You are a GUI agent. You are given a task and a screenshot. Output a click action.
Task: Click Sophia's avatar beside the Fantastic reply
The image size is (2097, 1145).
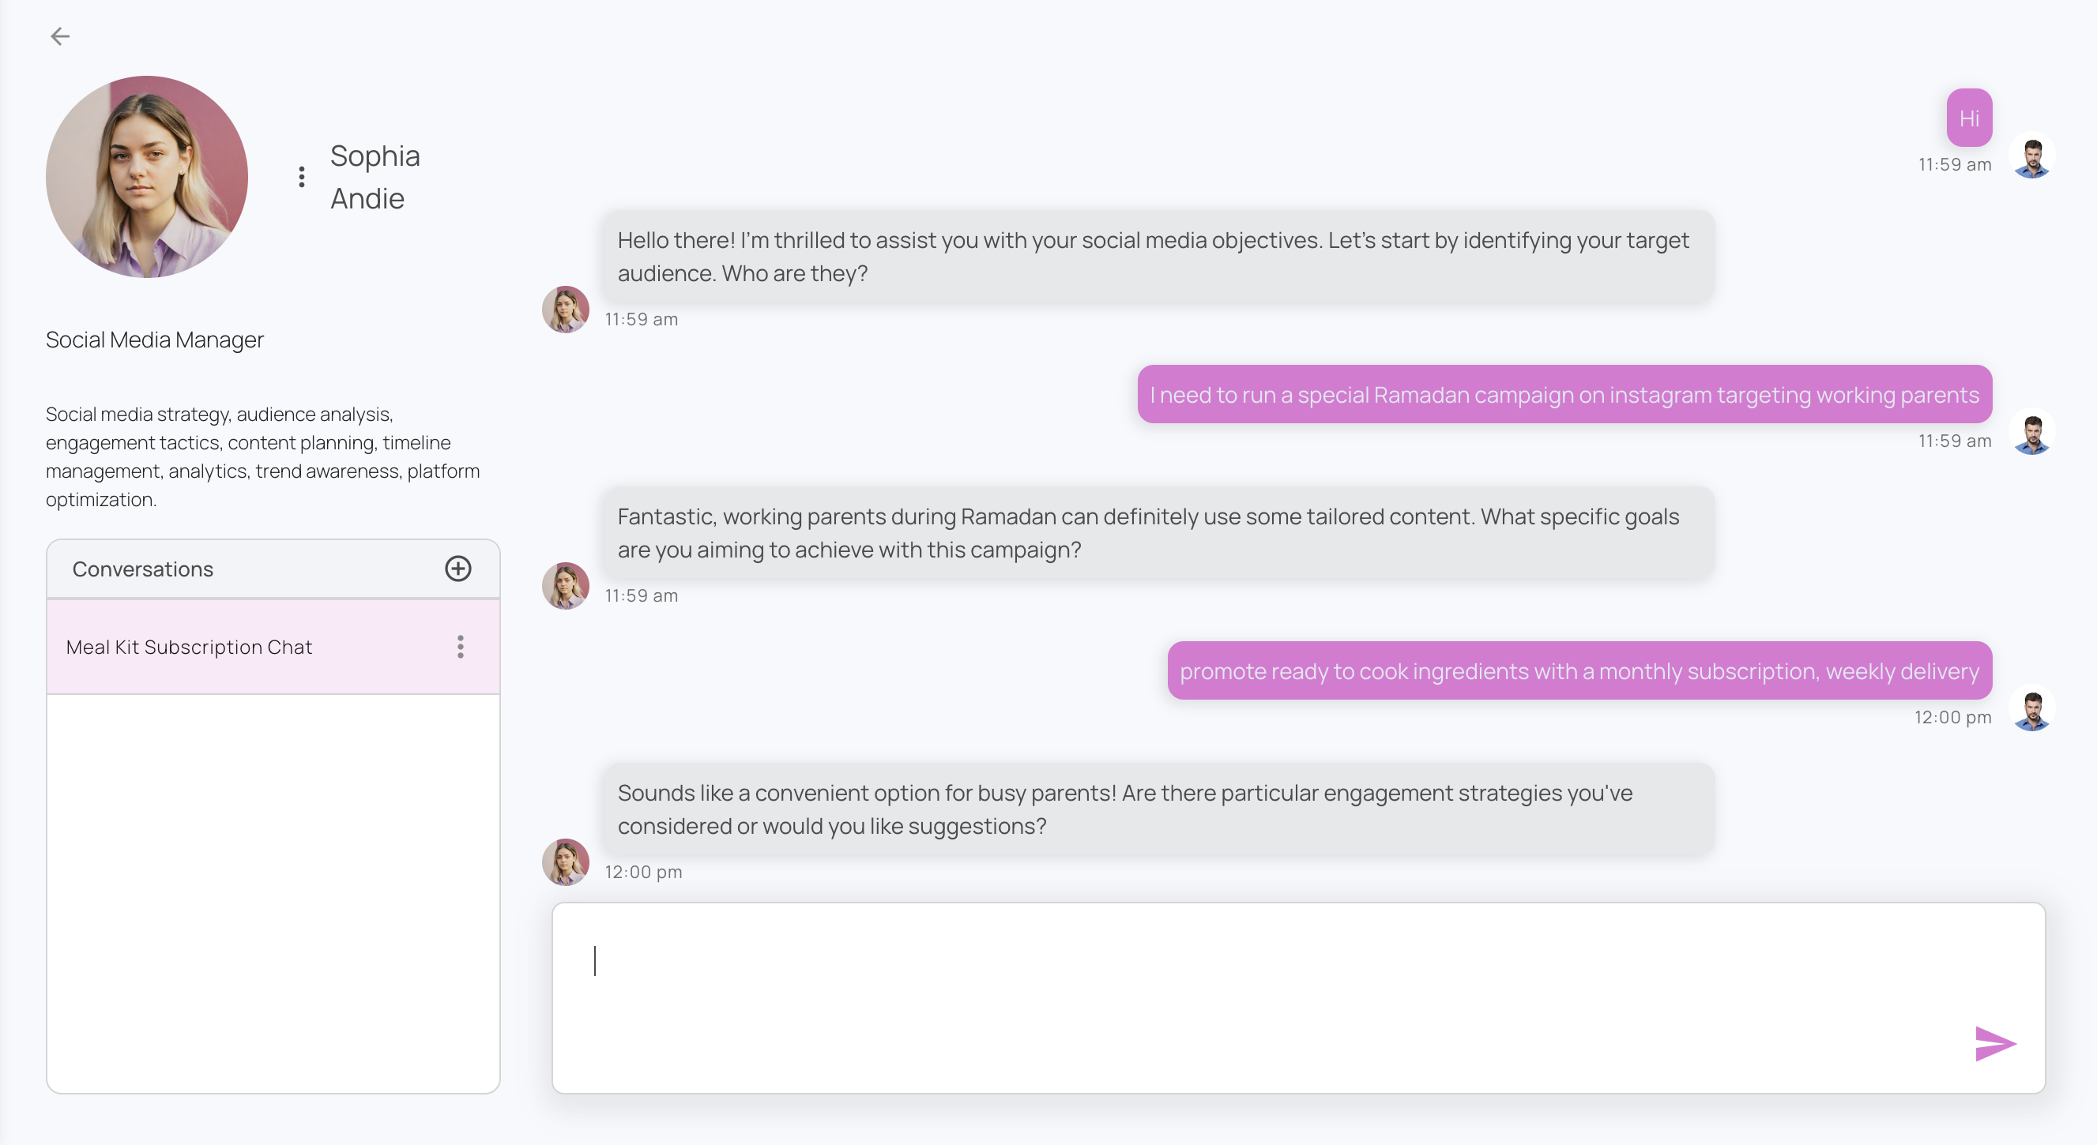(566, 586)
